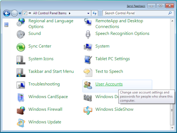Image resolution: width=177 pixels, height=133 pixels.
Task: Select All Control Panel Items breadcrumb
Action: point(50,13)
